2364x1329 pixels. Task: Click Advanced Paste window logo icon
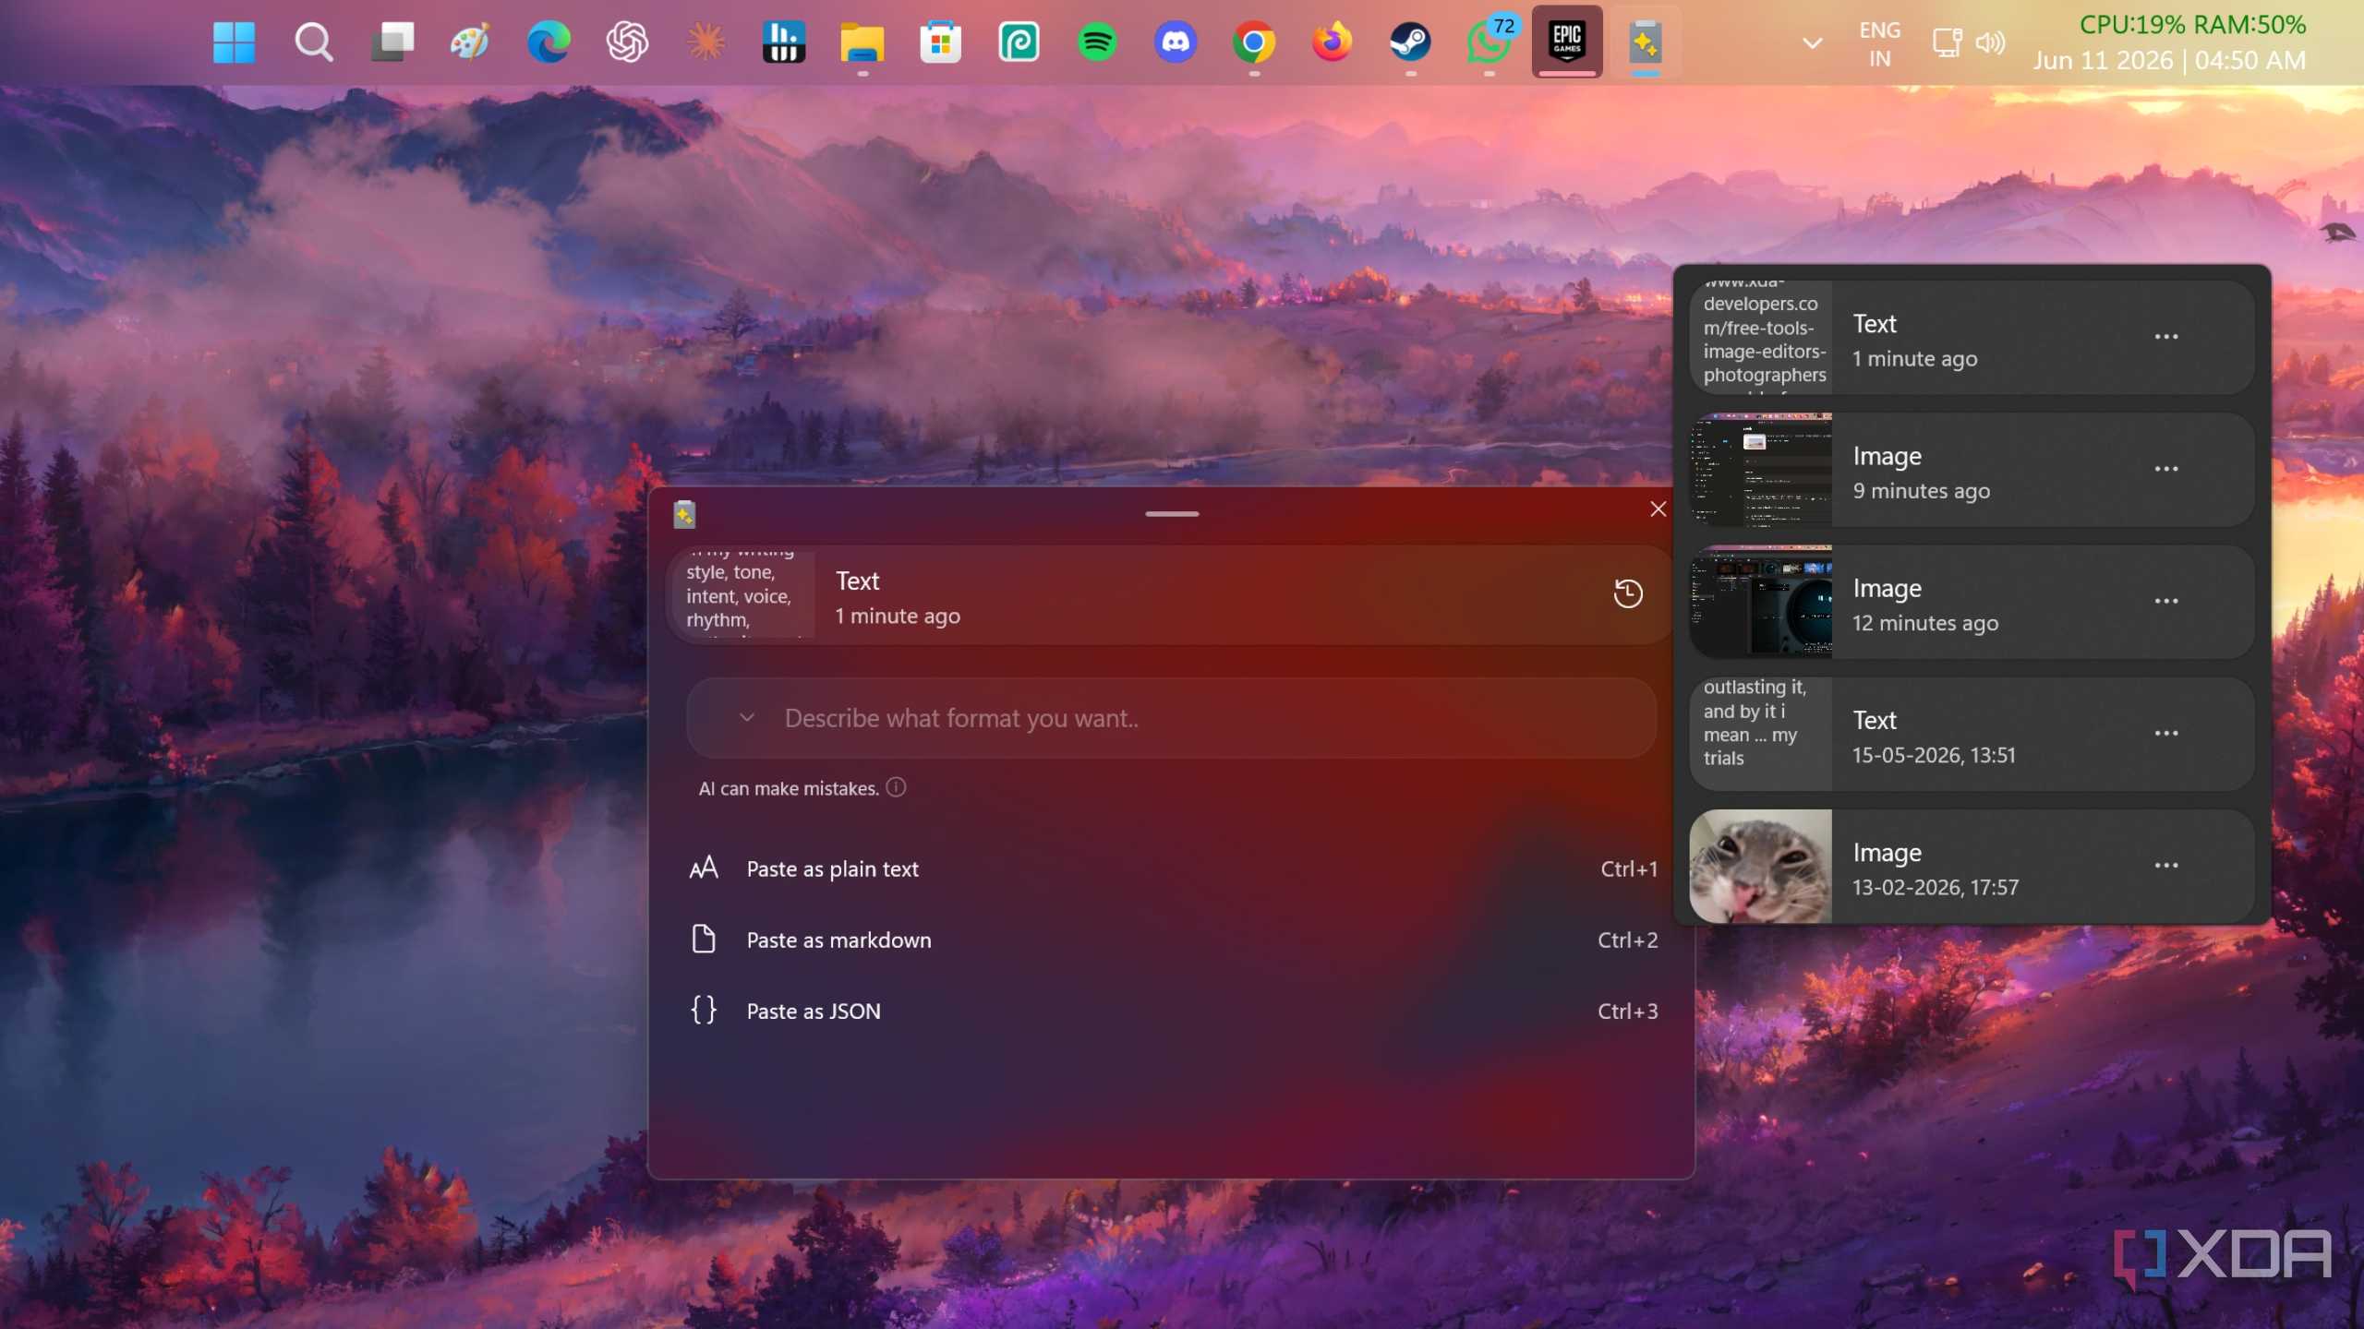click(684, 514)
